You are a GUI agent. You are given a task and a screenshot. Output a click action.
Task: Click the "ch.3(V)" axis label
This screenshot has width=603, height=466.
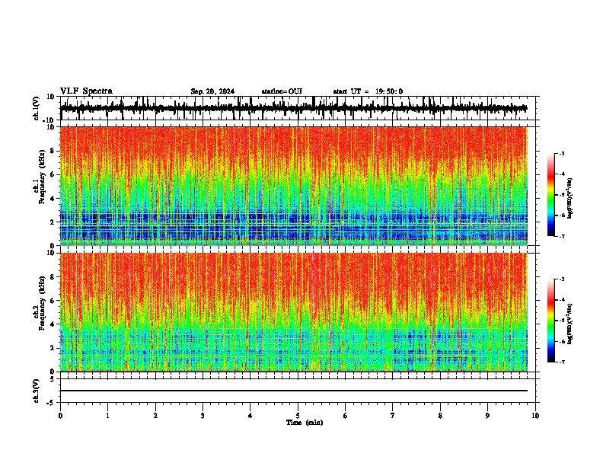pos(37,391)
